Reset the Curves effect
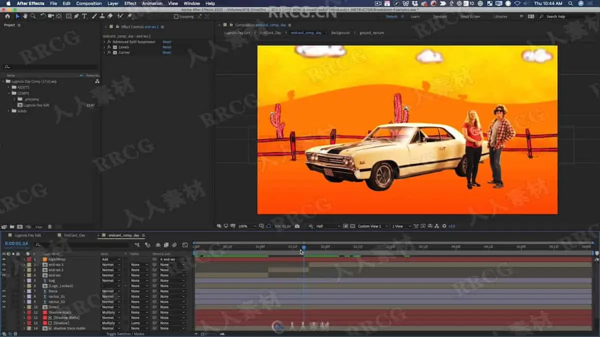The width and height of the screenshot is (600, 337). 167,52
